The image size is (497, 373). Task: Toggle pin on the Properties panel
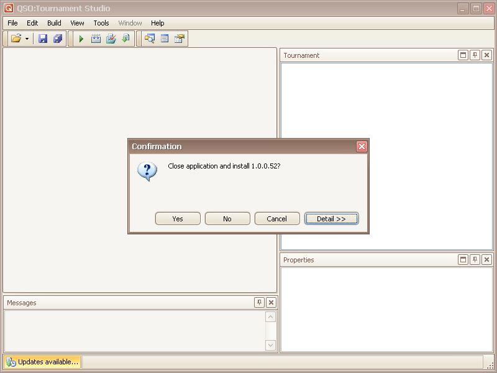pyautogui.click(x=475, y=260)
